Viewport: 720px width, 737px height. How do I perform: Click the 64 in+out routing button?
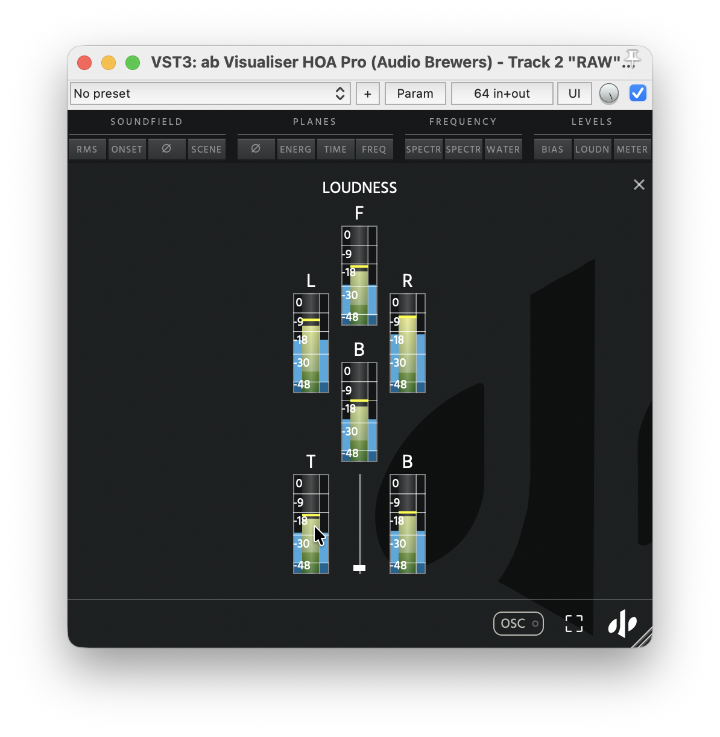[x=502, y=93]
